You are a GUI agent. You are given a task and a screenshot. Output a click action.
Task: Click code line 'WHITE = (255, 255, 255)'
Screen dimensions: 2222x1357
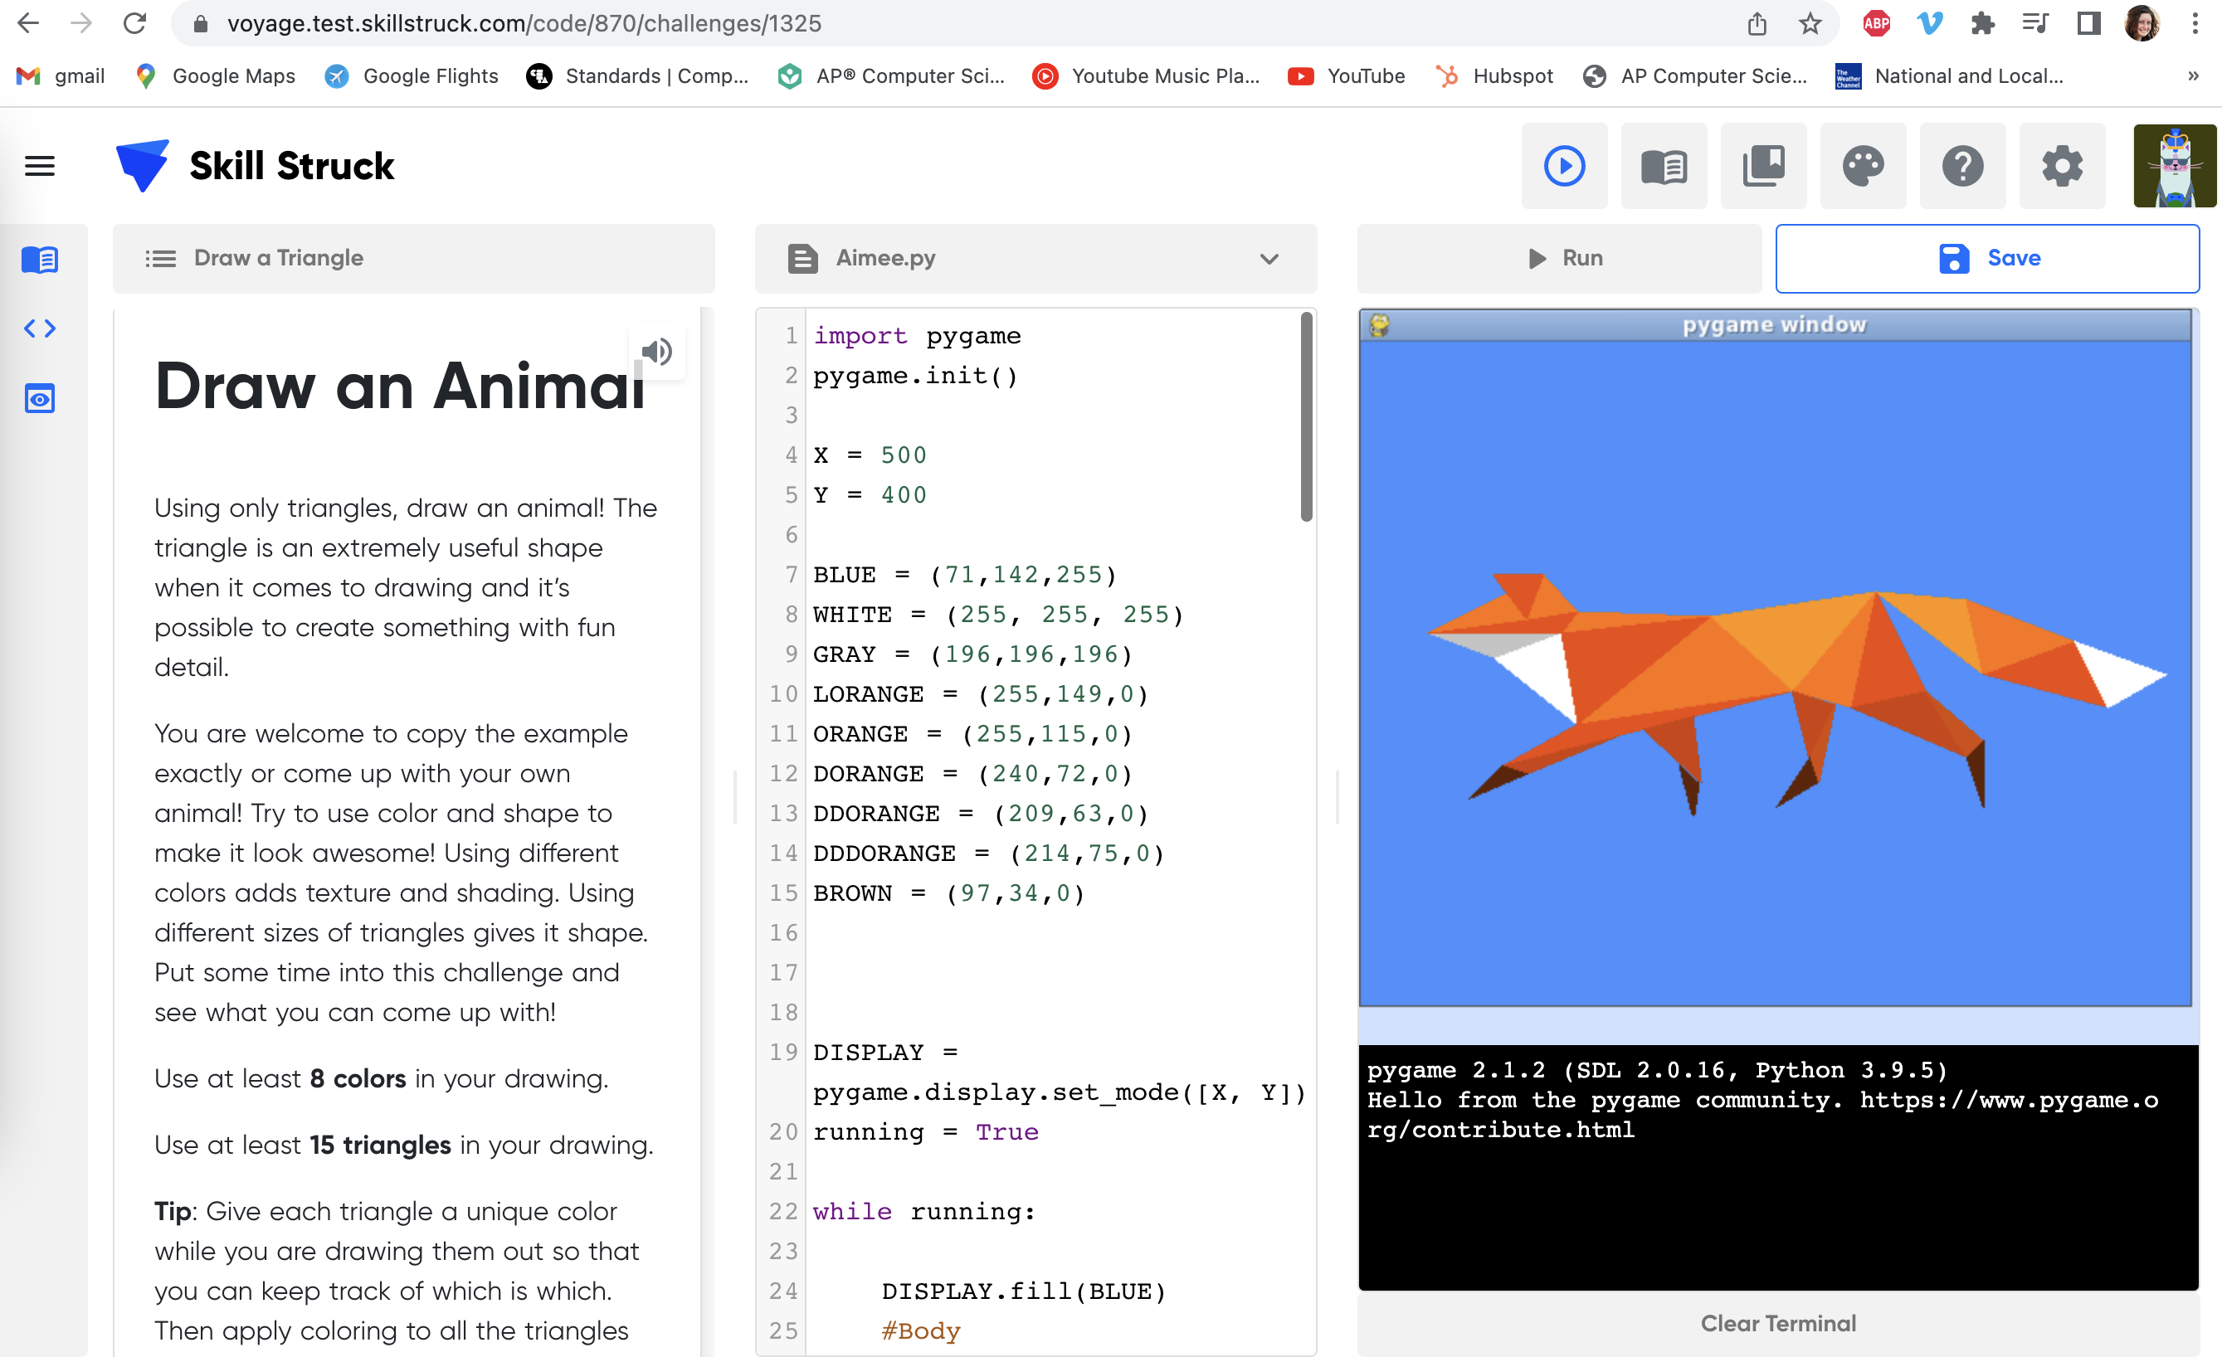coord(998,614)
